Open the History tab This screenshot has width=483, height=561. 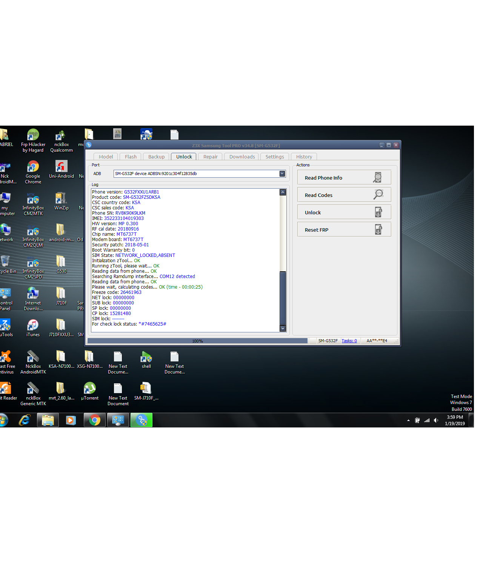(304, 157)
